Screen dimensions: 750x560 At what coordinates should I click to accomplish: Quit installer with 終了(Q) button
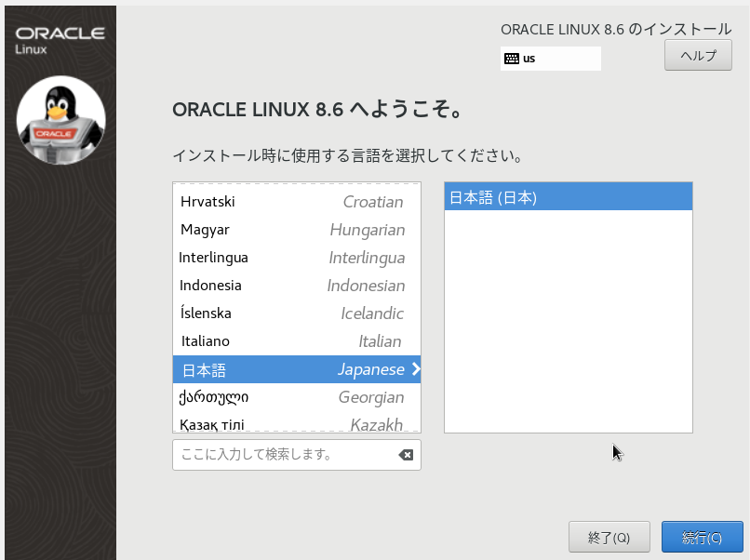pos(609,537)
